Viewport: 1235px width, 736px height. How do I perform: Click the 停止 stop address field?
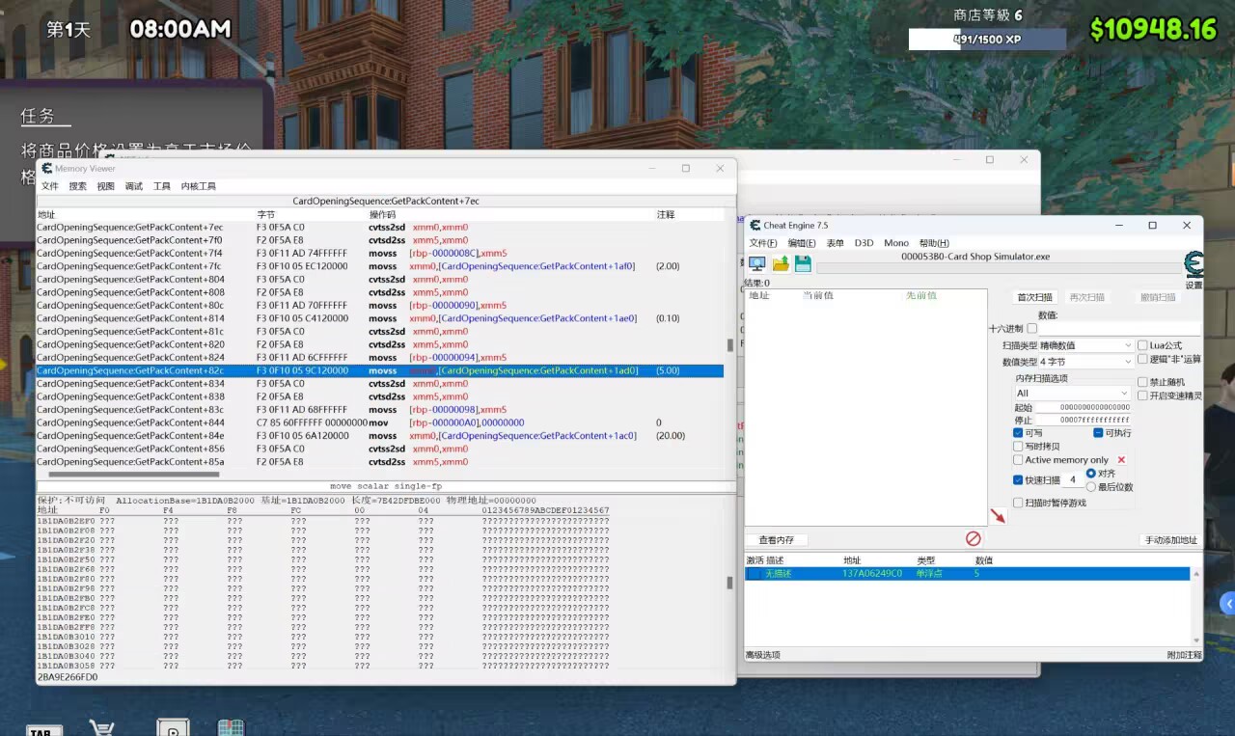(1083, 421)
